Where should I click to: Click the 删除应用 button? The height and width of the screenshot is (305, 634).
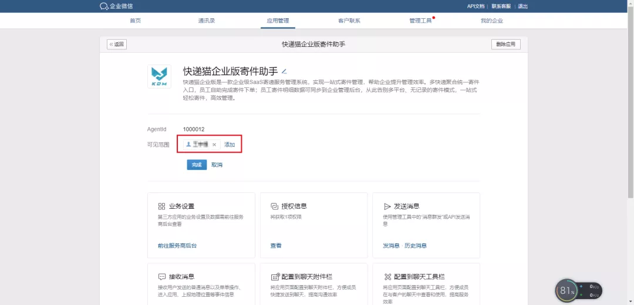tap(506, 45)
